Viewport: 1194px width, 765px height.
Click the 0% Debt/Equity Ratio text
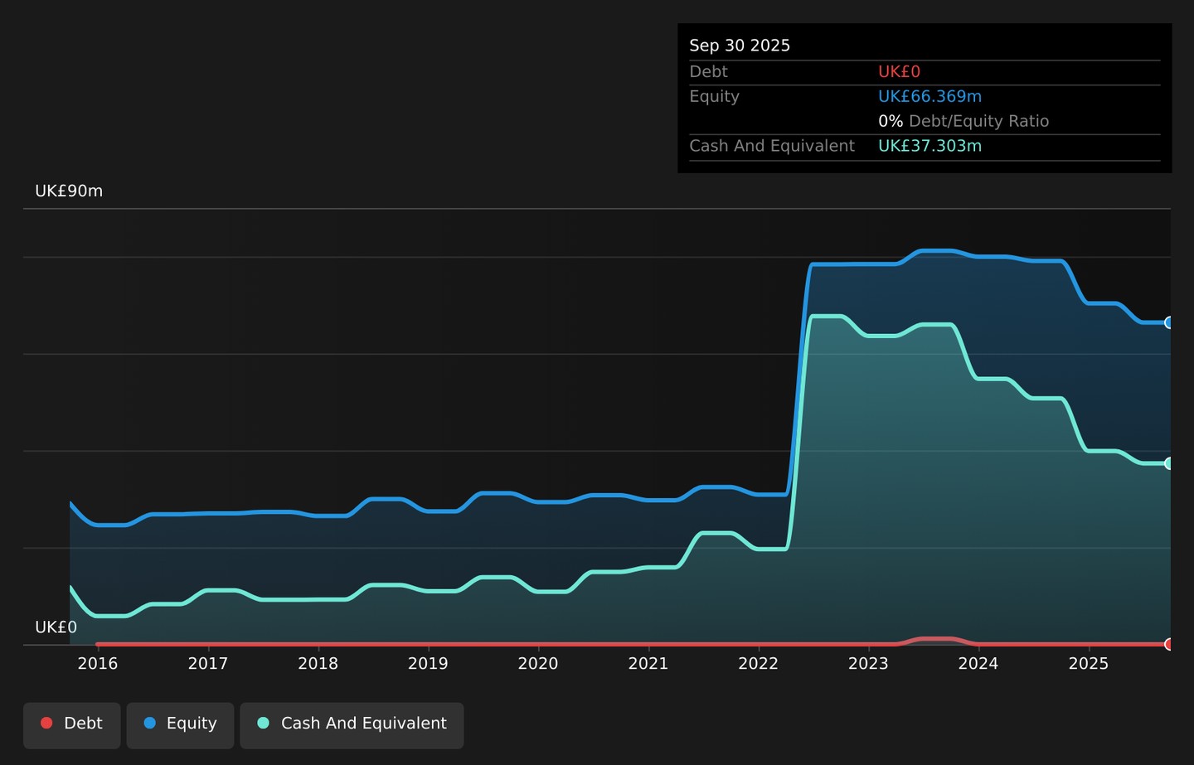coord(963,121)
